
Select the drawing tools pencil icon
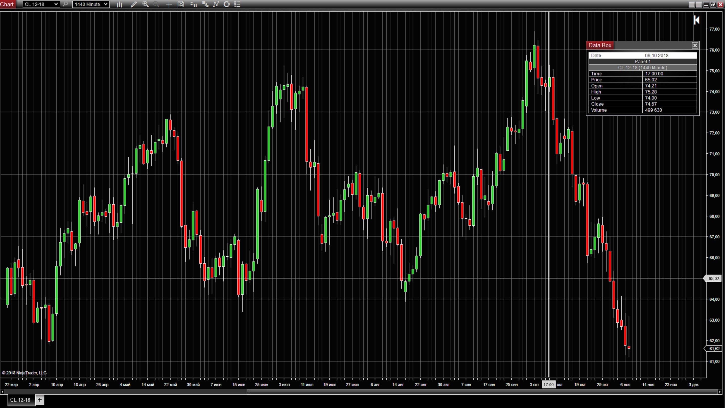(x=134, y=4)
